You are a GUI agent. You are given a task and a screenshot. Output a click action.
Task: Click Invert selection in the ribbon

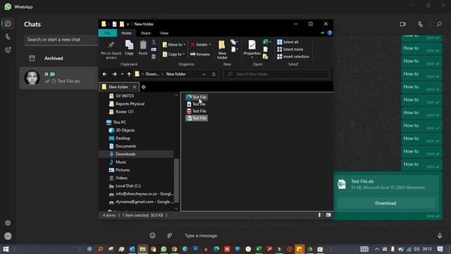click(x=293, y=56)
